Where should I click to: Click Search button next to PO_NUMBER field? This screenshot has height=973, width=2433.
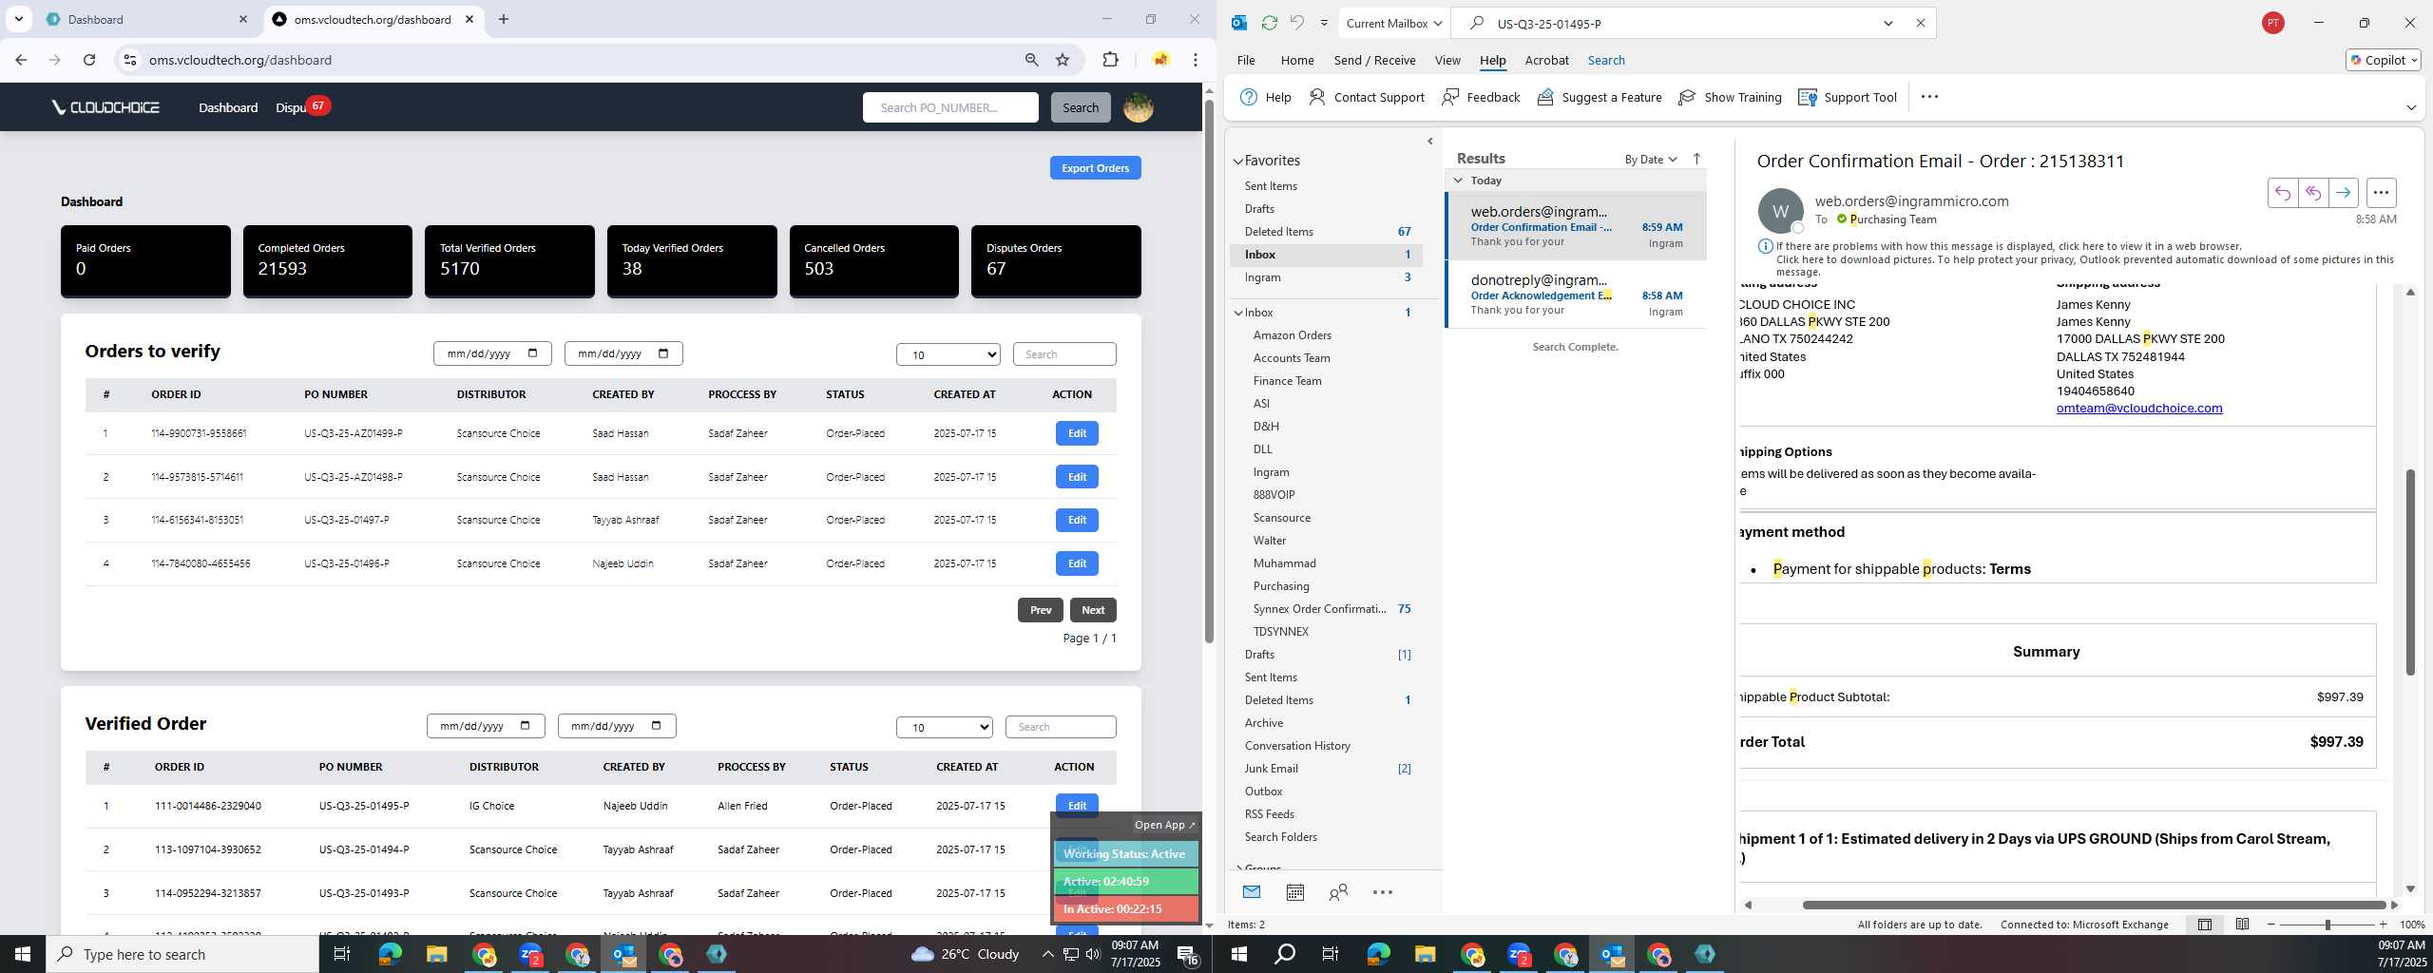pos(1080,107)
